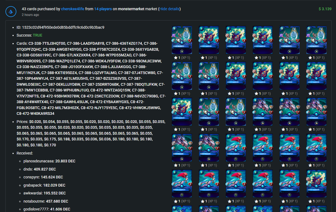Image resolution: width=336 pixels, height=212 pixels.
Task: Click the notaboutme 457.680 DEC row
Action: pos(45,202)
